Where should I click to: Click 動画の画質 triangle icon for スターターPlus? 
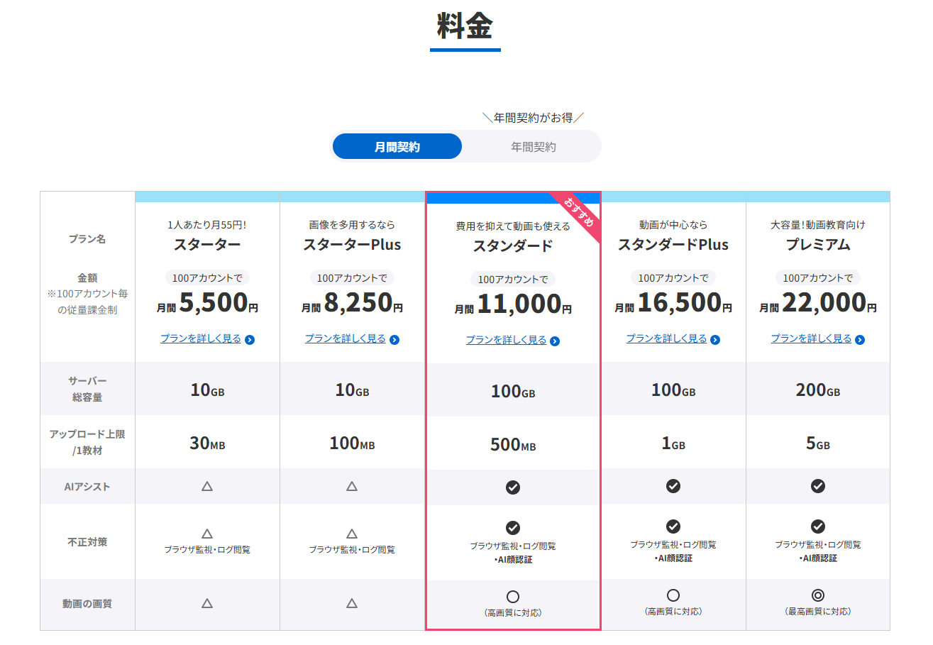click(352, 603)
